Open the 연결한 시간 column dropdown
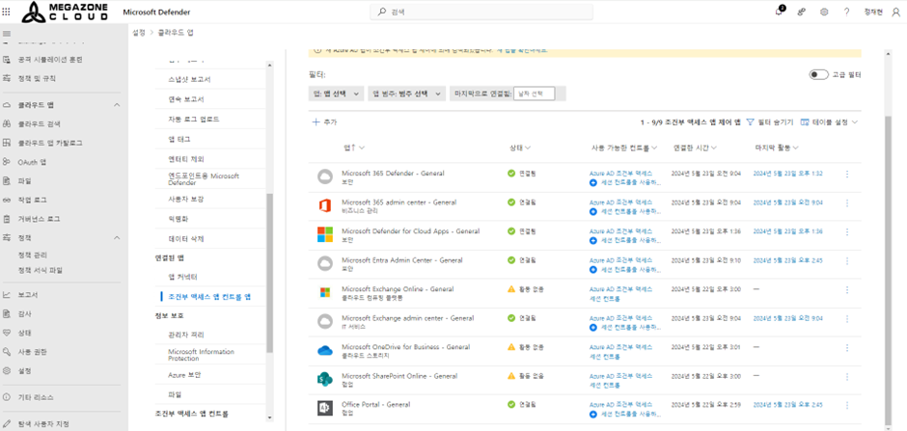 coord(696,148)
